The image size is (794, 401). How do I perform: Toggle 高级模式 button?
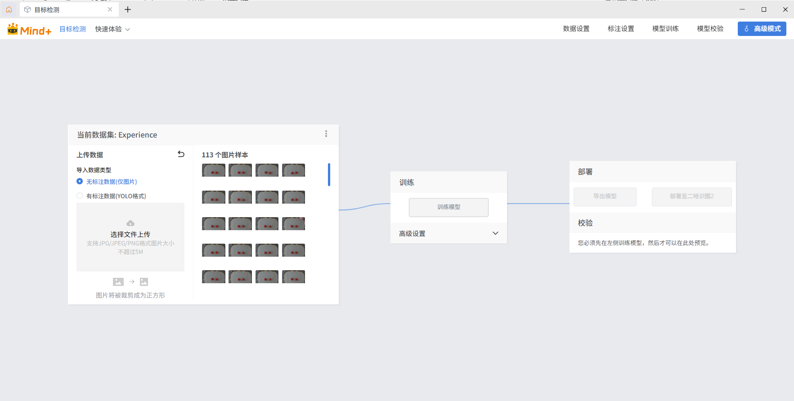pyautogui.click(x=762, y=29)
